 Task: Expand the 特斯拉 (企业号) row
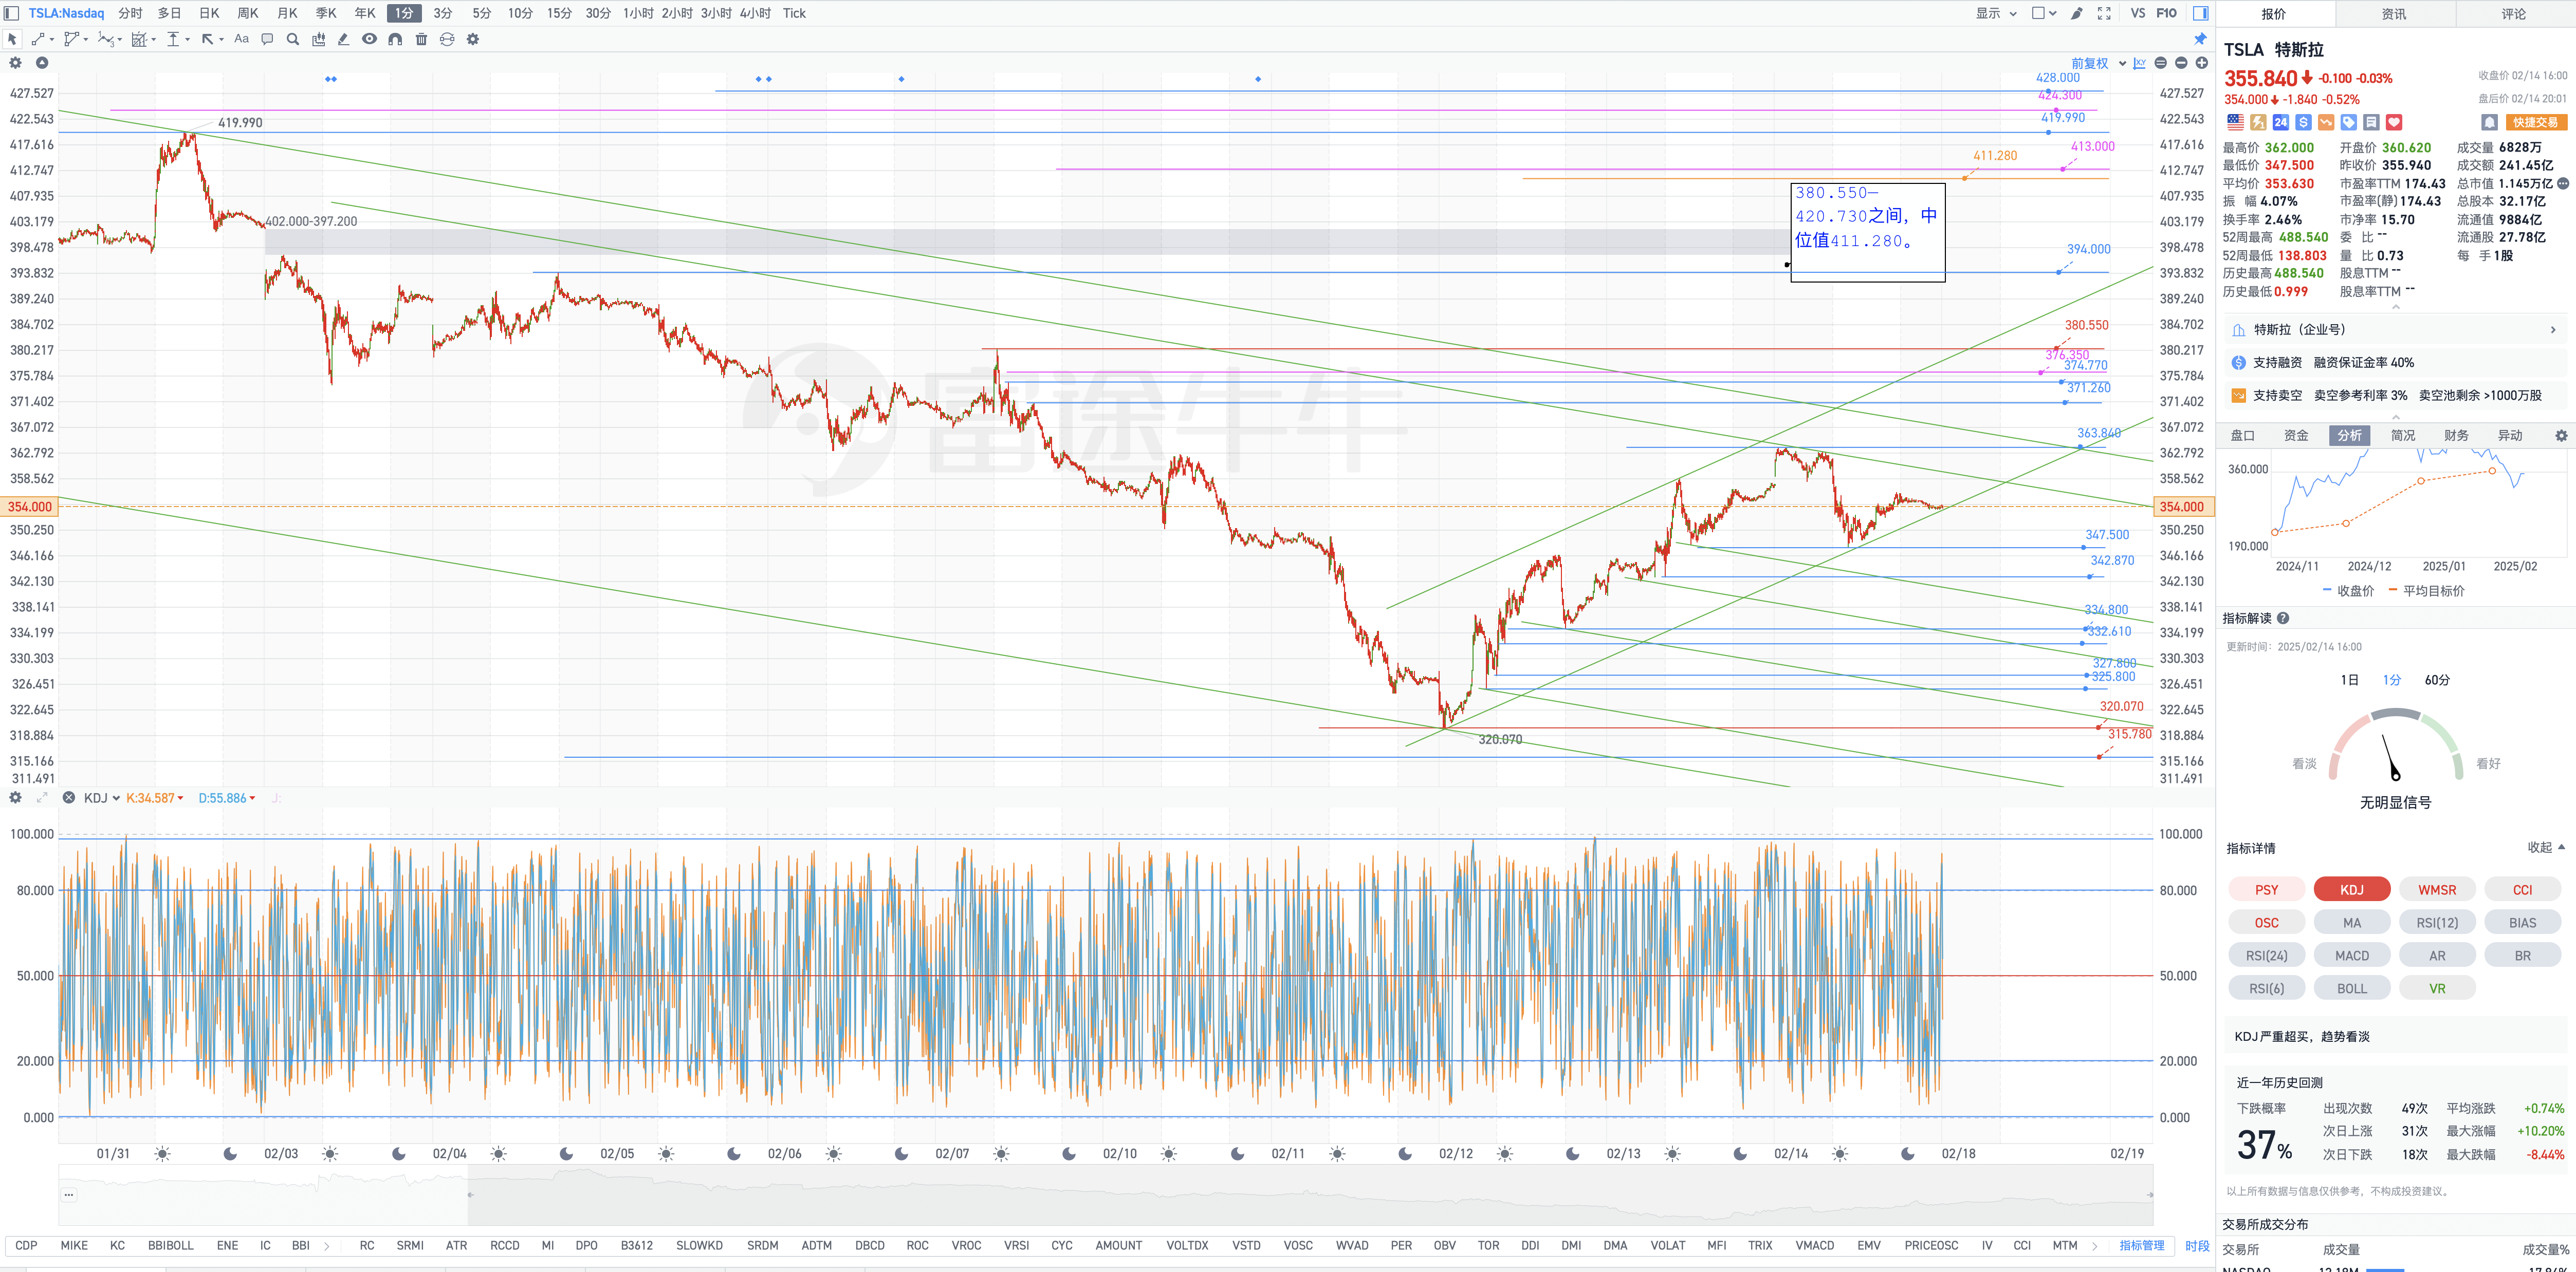pyautogui.click(x=2395, y=330)
